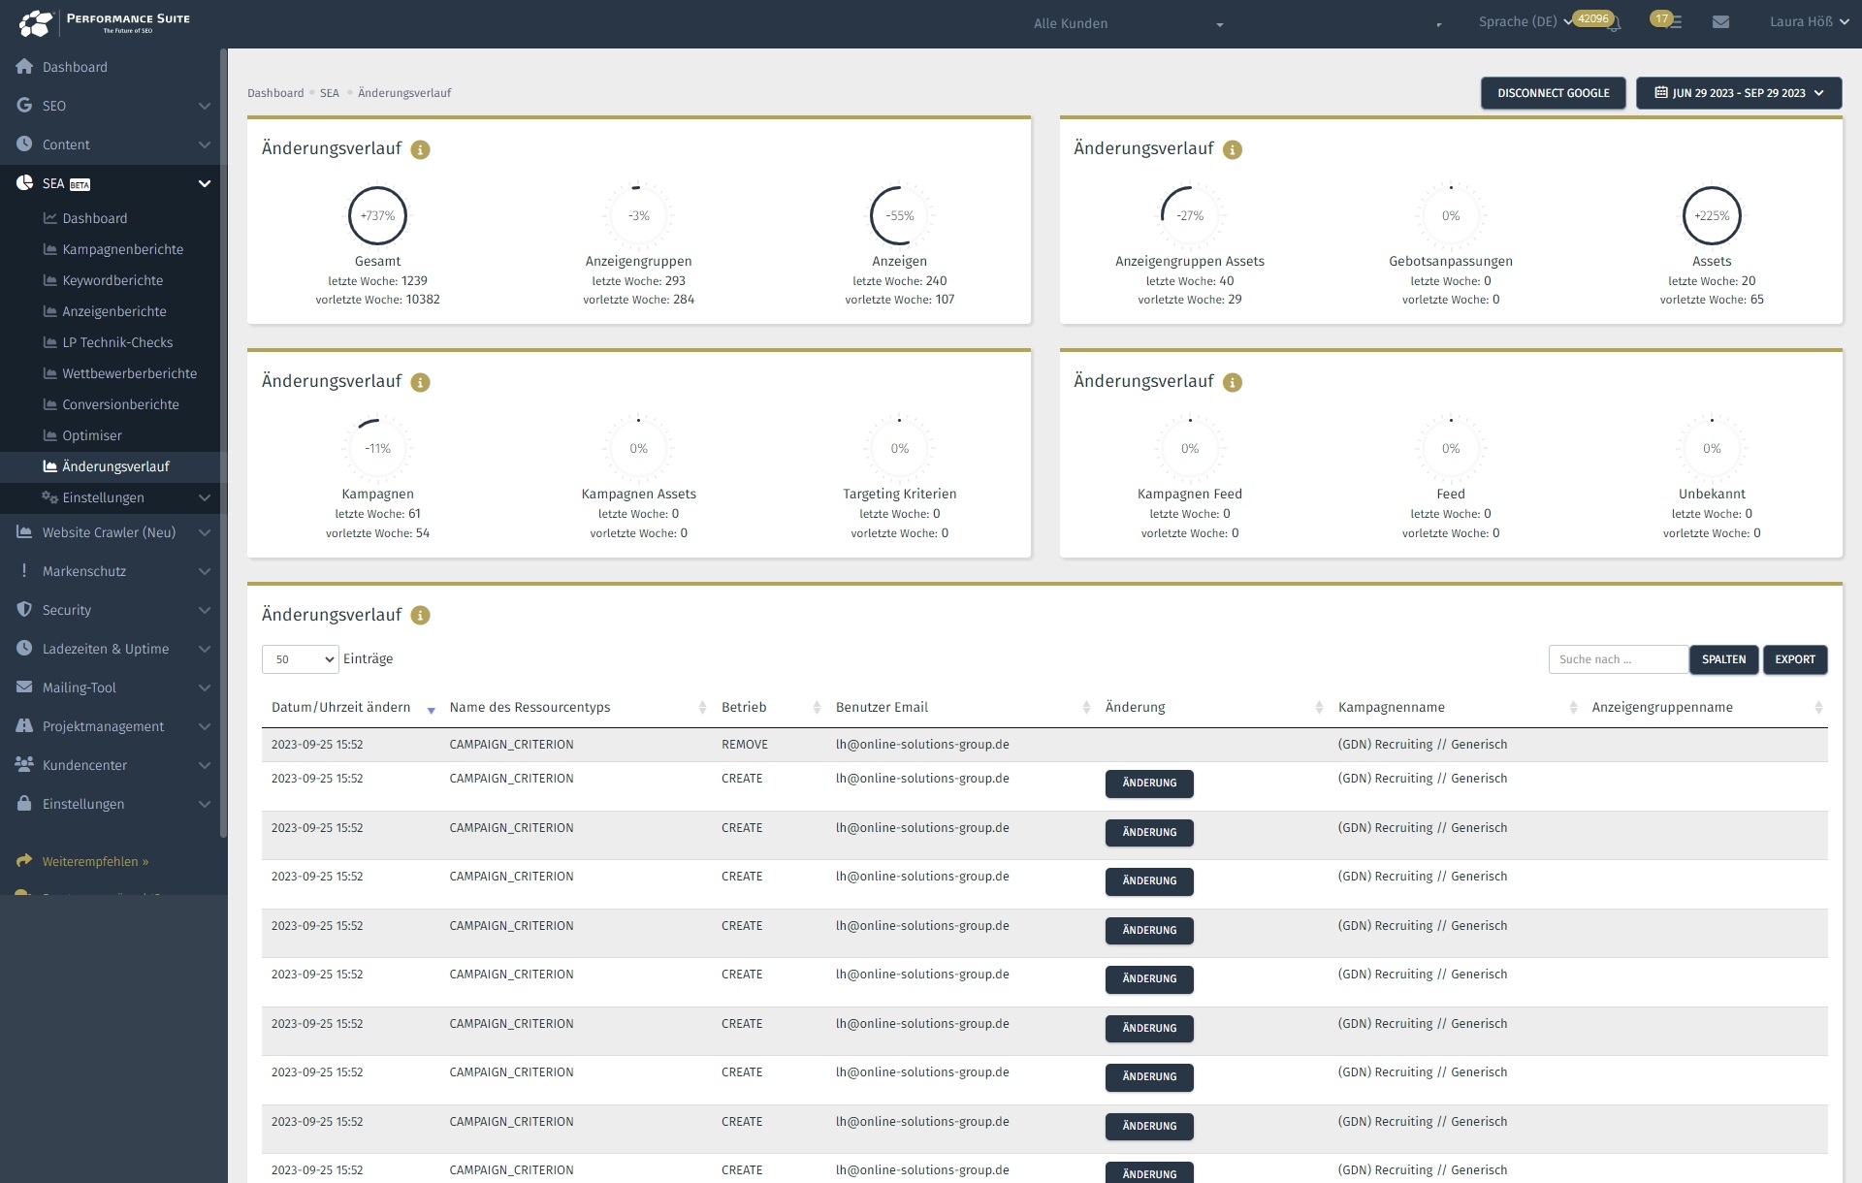Click the Security lock icon in sidebar
The image size is (1862, 1183).
coord(24,609)
